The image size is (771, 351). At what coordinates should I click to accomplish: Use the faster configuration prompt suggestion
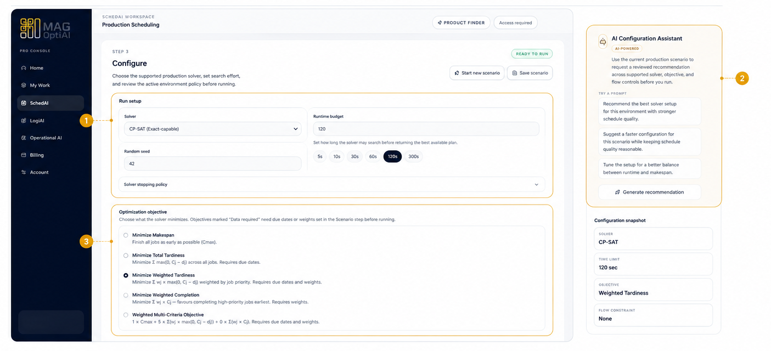click(x=650, y=141)
